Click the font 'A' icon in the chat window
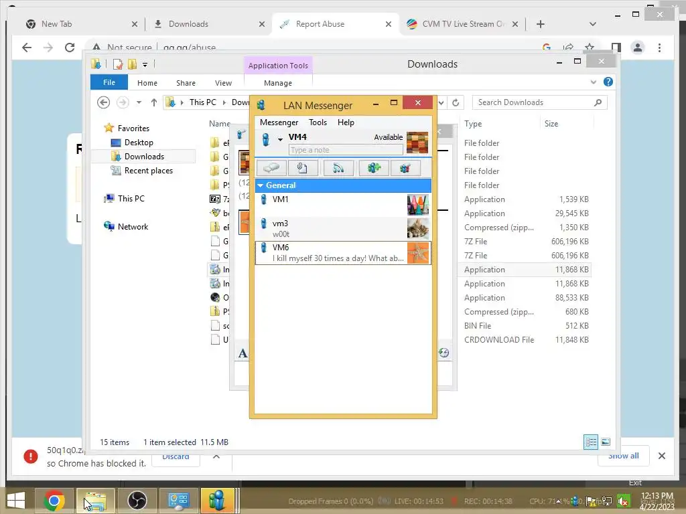Viewport: 686px width, 514px height. [x=243, y=353]
